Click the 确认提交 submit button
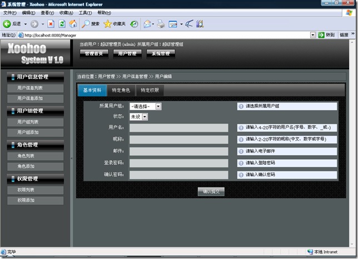 [x=211, y=191]
